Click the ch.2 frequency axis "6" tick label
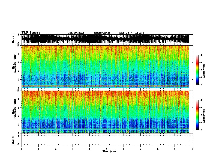The width and height of the screenshot is (216, 167). pyautogui.click(x=19, y=108)
